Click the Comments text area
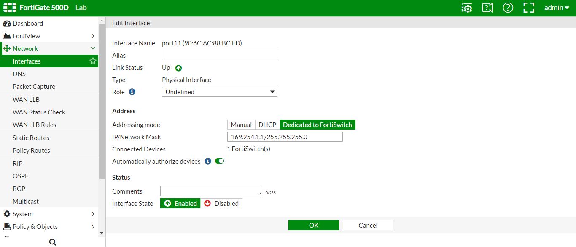 pos(211,191)
